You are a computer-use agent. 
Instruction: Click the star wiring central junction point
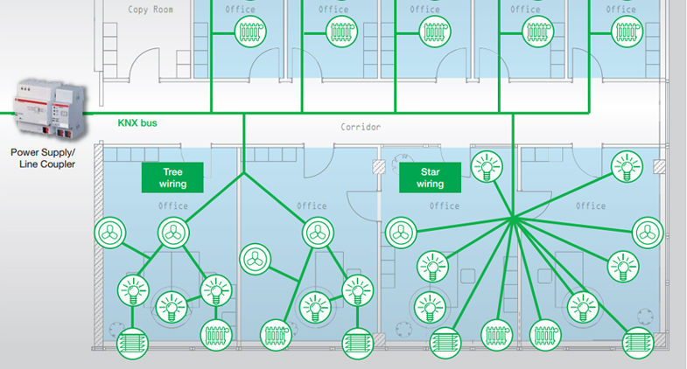[x=510, y=218]
